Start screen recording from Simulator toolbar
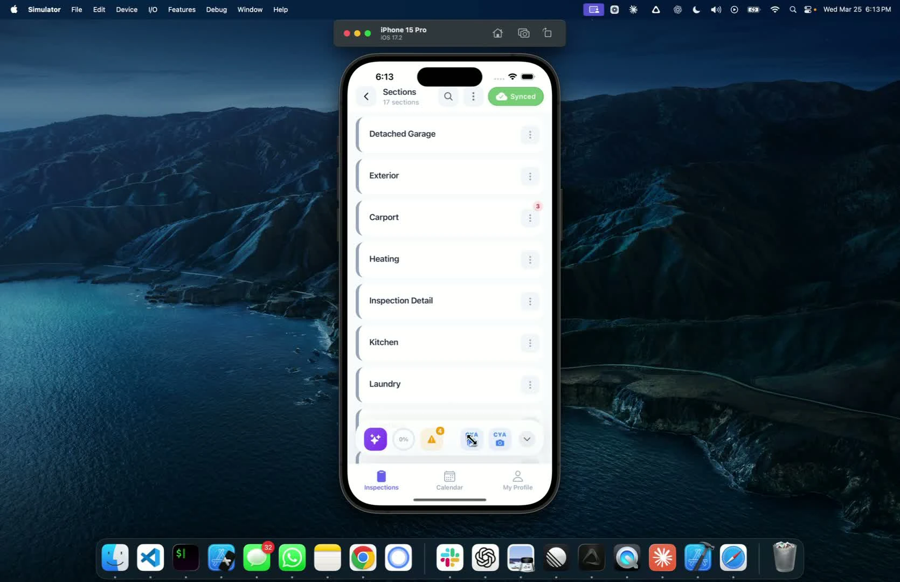Screen dimensions: 900x582 pos(547,33)
